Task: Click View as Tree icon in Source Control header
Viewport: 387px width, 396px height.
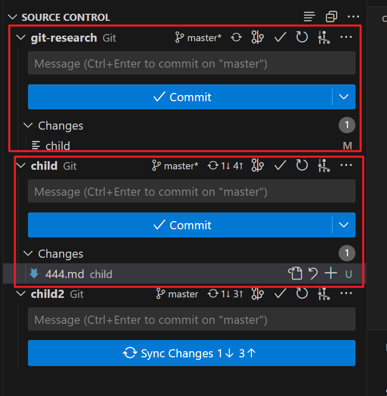Action: pyautogui.click(x=309, y=17)
